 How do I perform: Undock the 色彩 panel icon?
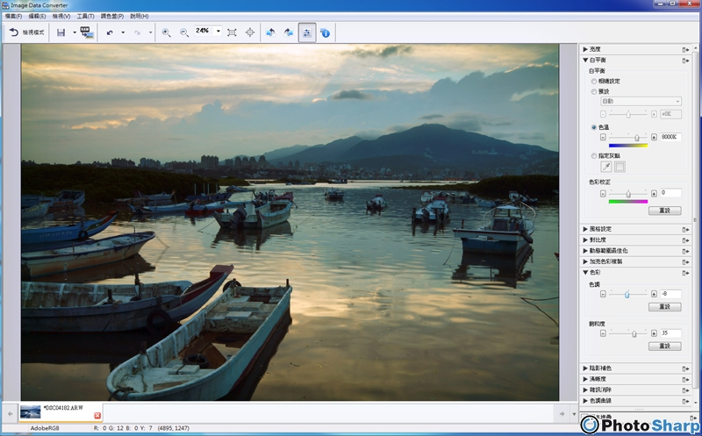tap(685, 273)
